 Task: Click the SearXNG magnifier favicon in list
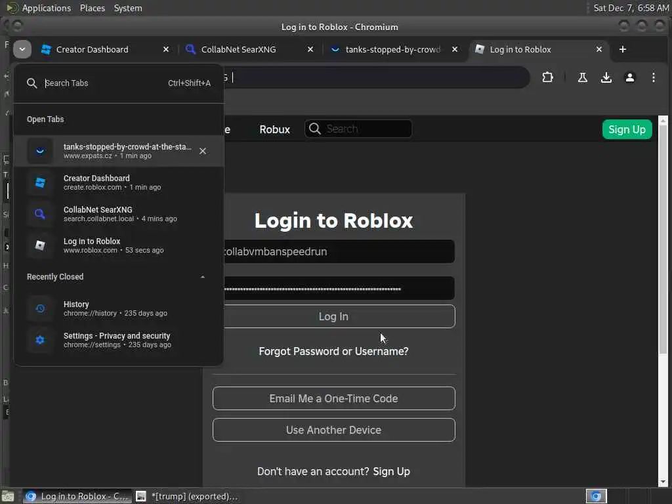pos(40,214)
